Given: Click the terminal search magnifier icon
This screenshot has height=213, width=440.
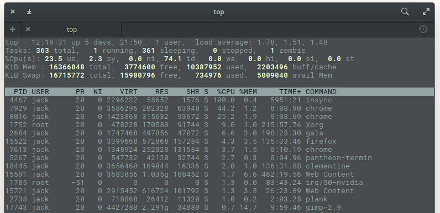Looking at the screenshot, I should click(x=405, y=12).
